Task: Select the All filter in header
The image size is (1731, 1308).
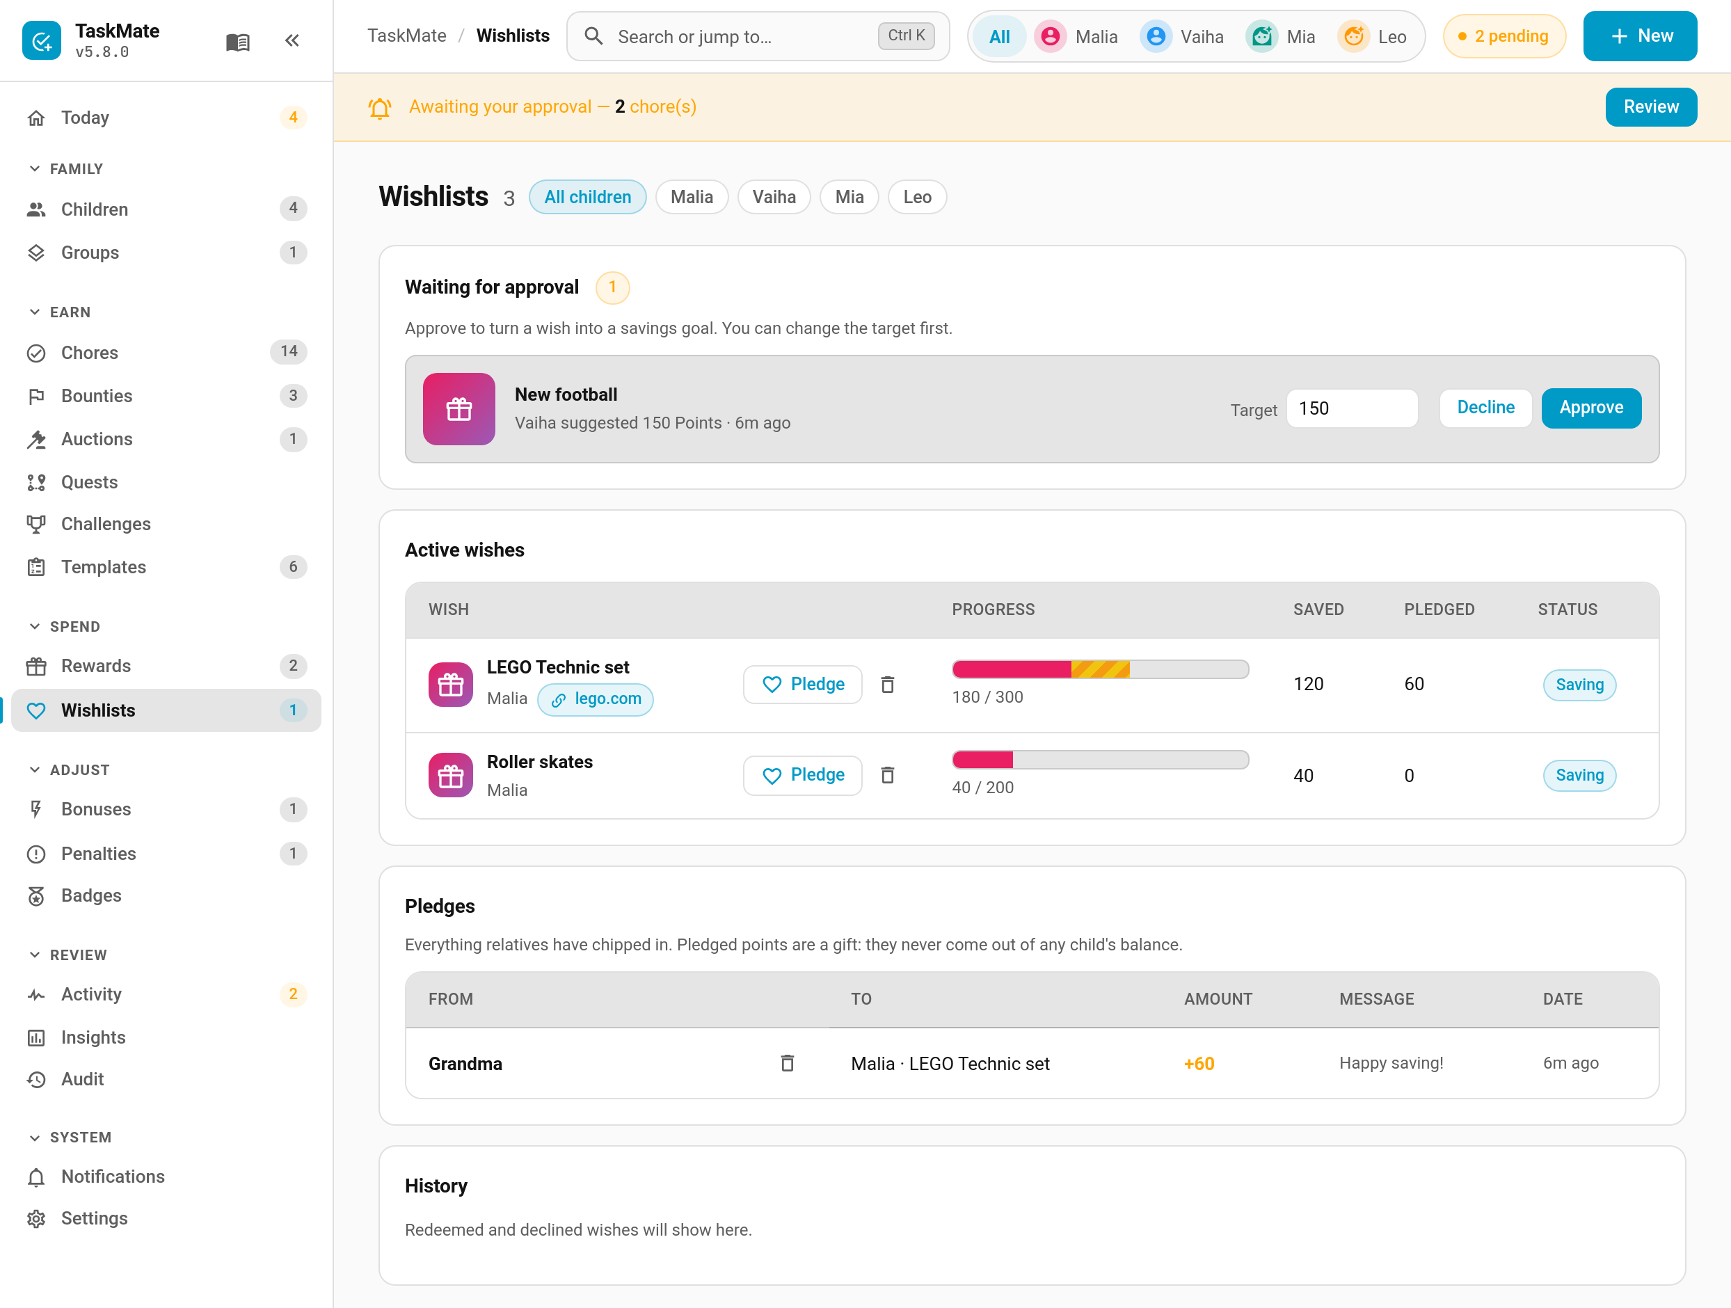Action: click(x=999, y=37)
